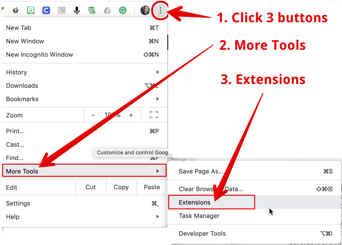Open Developer Tools from the submenu

(254, 234)
